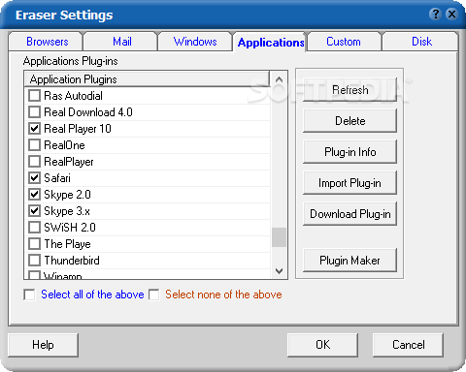The height and width of the screenshot is (372, 466).
Task: Select the Thunderbird list entry text
Action: (x=72, y=261)
